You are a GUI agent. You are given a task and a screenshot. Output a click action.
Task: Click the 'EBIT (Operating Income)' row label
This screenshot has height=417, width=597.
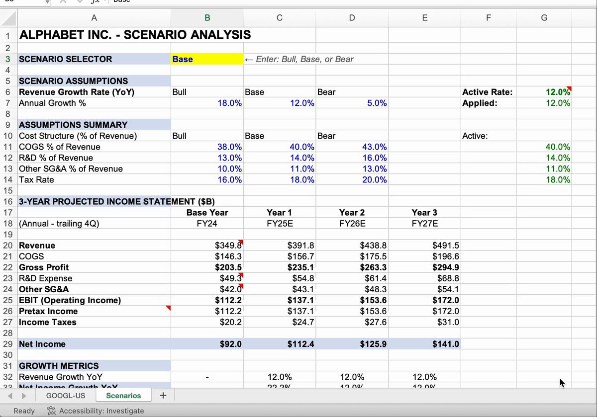(x=70, y=300)
